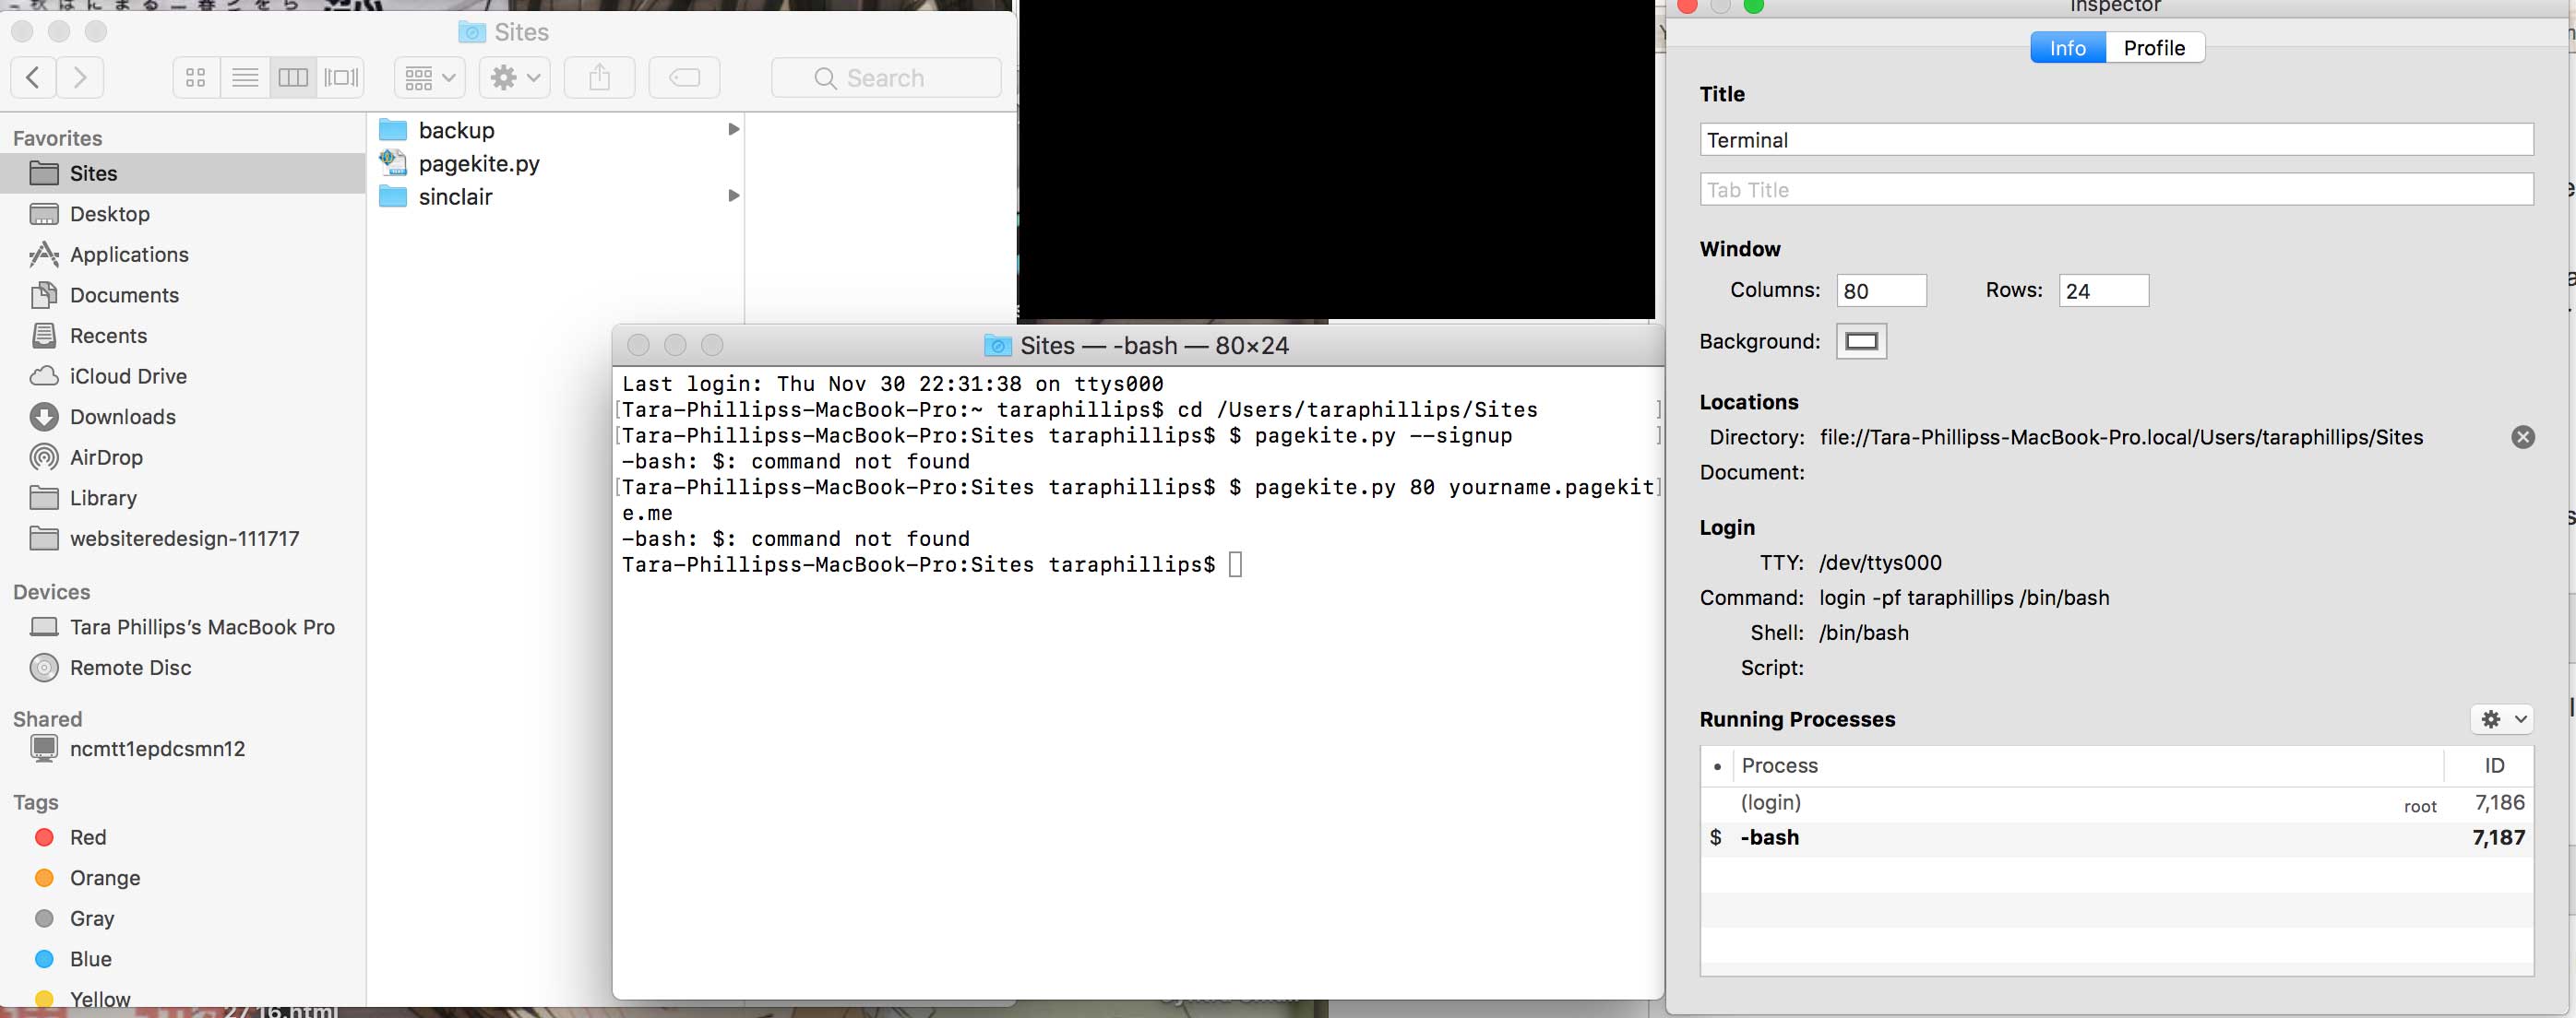
Task: Go back with Finder's back arrow
Action: [x=33, y=78]
